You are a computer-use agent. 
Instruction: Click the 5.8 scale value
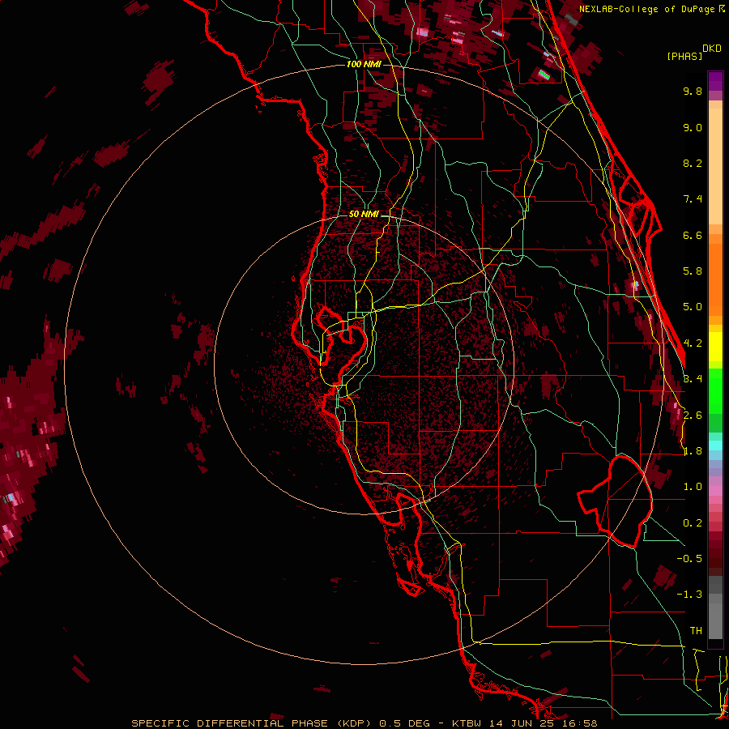[693, 271]
